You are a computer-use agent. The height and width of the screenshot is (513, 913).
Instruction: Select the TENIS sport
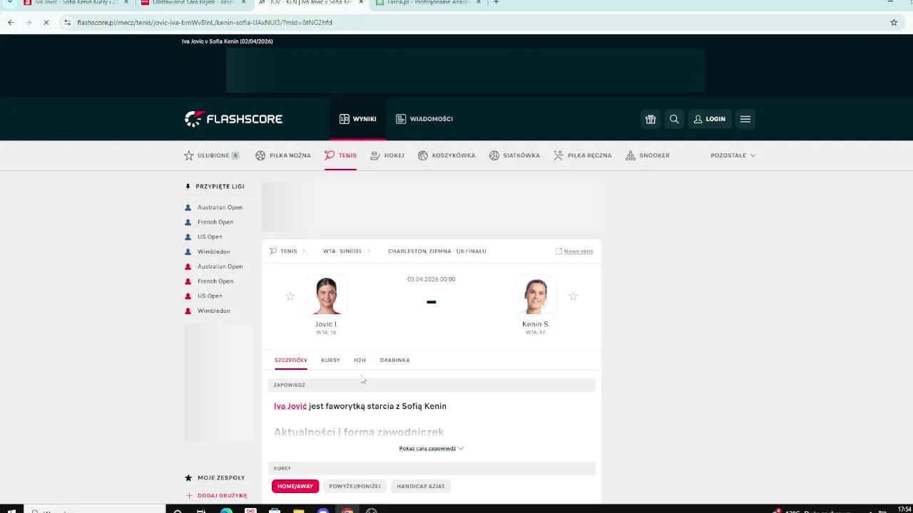pos(340,155)
